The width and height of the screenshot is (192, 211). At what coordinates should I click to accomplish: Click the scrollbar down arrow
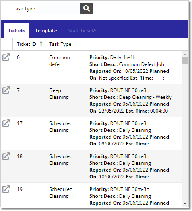click(185, 203)
